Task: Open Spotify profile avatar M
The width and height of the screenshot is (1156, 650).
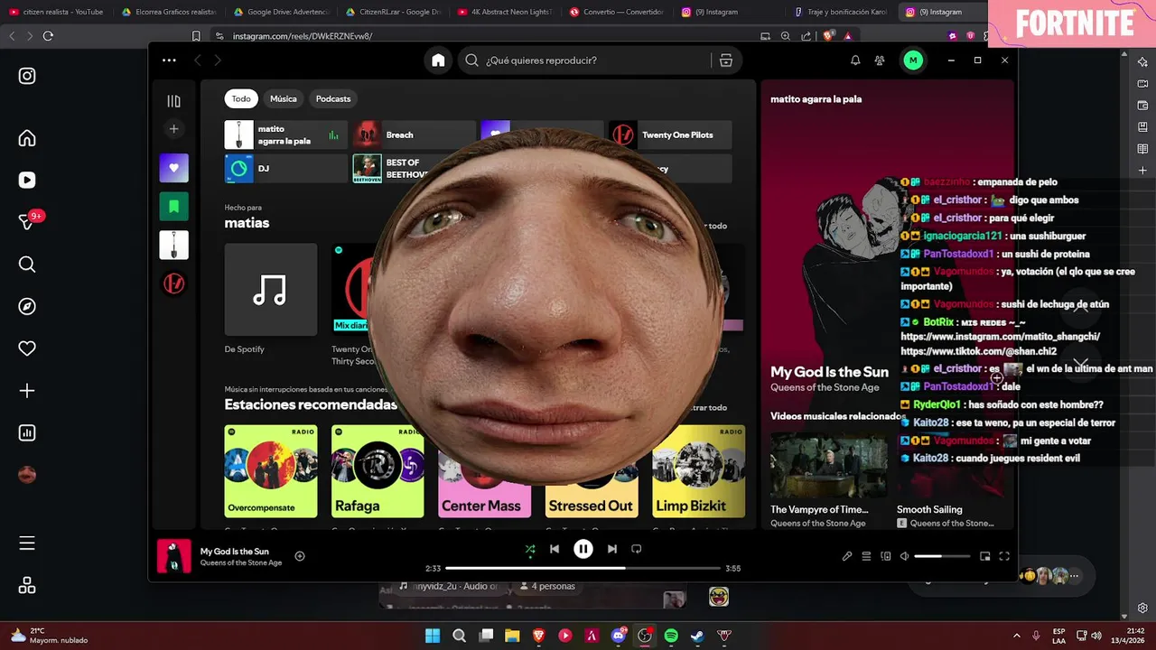Action: [x=913, y=60]
